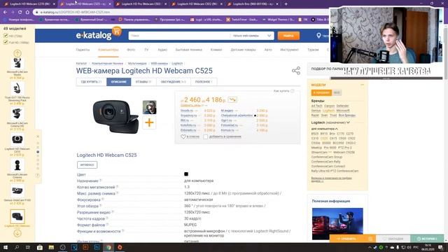Reload the page with browser refresh icon
Screen dimensions: 448x252
(x=20, y=13)
